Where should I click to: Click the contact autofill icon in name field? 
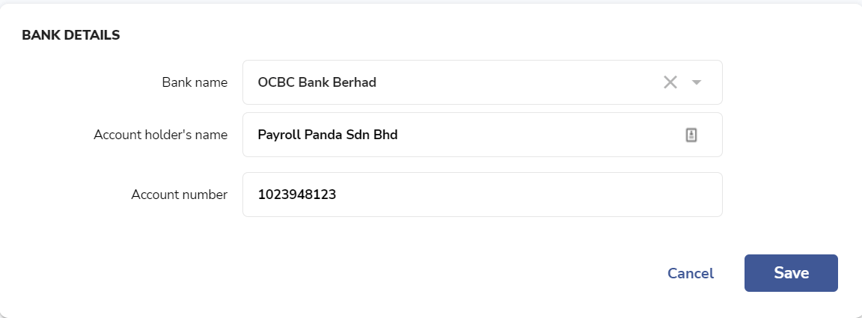[x=691, y=135]
